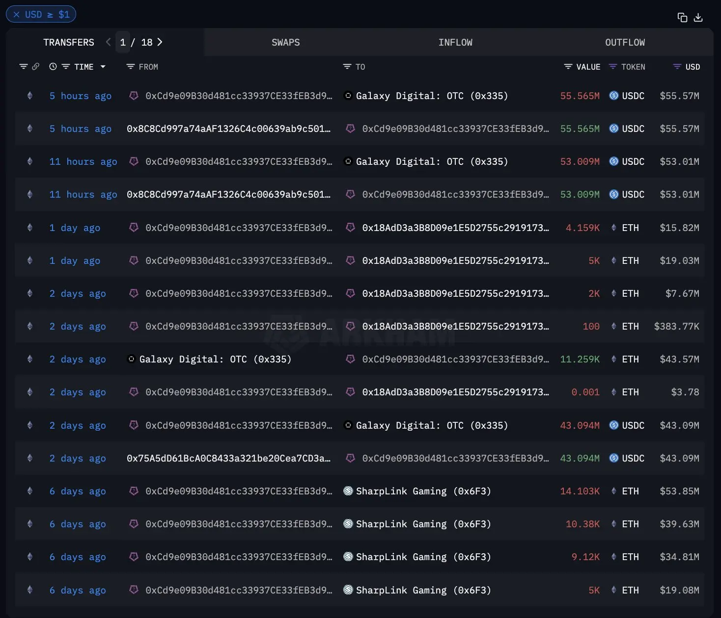Open the '2 days ago' 100 ETH transaction
721x618 pixels.
[x=78, y=326]
